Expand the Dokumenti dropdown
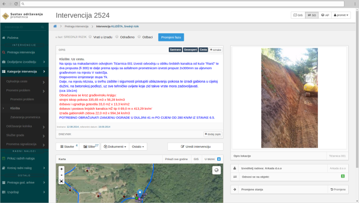Screen dimensions: 359x203 [115, 146]
